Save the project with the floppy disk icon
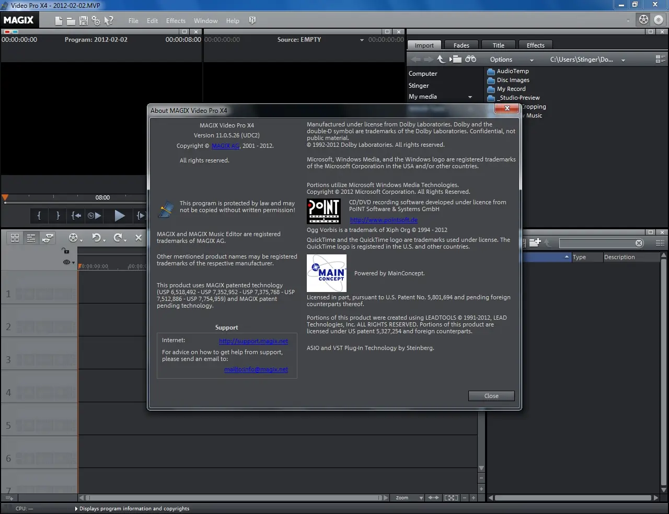 (x=84, y=21)
